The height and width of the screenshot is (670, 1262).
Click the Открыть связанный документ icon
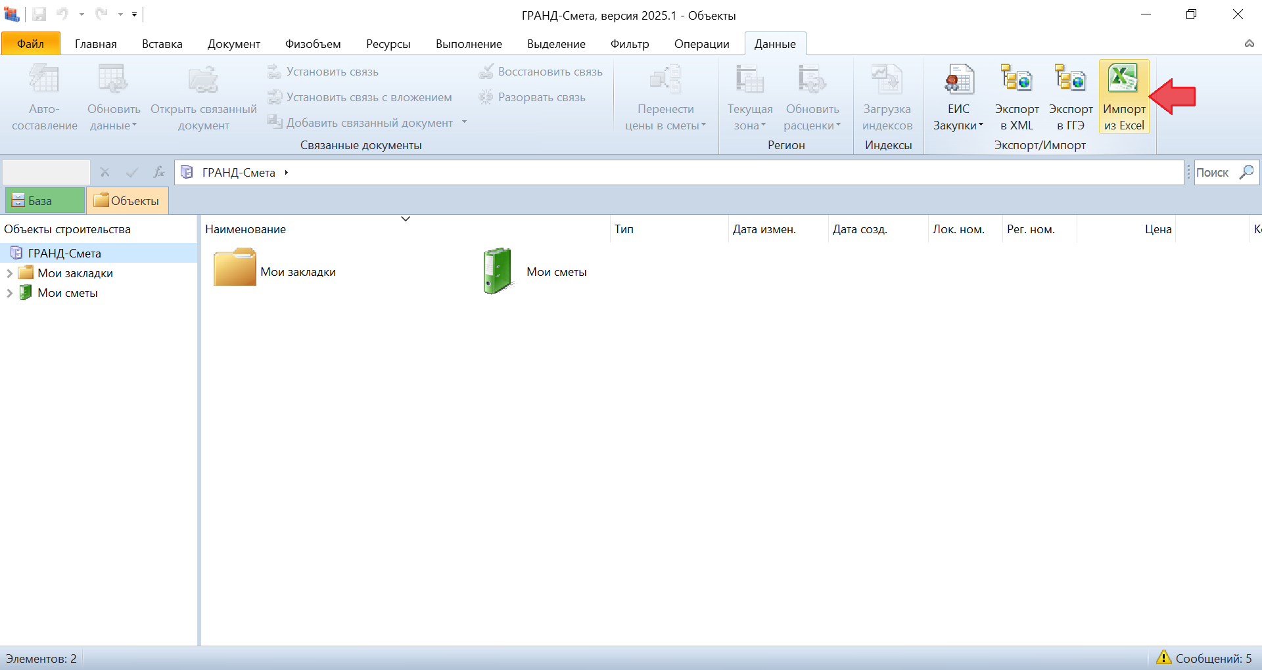click(x=203, y=79)
